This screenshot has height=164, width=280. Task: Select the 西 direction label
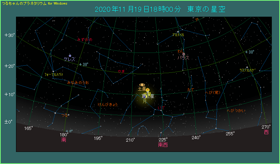point(266,132)
